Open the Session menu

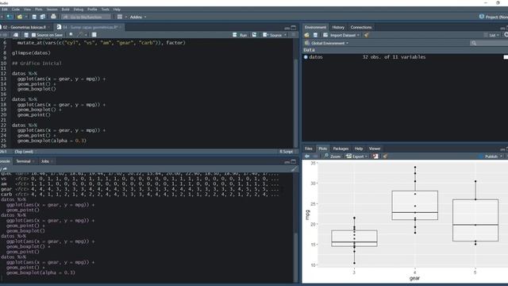52,10
